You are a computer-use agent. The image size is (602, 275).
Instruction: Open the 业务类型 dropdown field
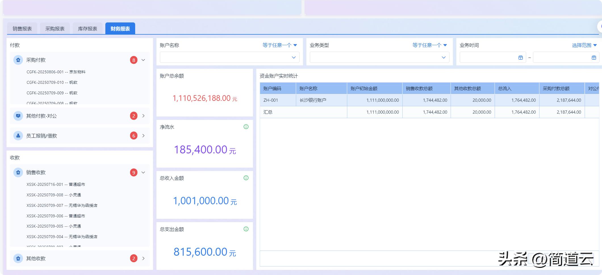pyautogui.click(x=379, y=57)
